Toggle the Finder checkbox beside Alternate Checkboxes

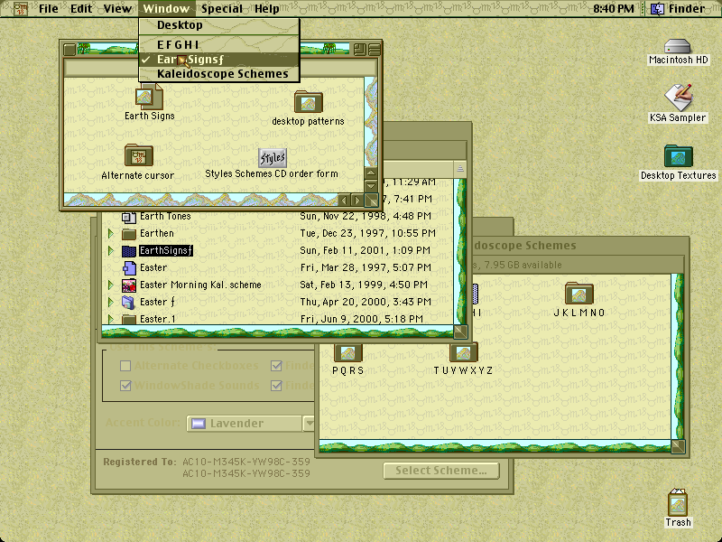(276, 366)
